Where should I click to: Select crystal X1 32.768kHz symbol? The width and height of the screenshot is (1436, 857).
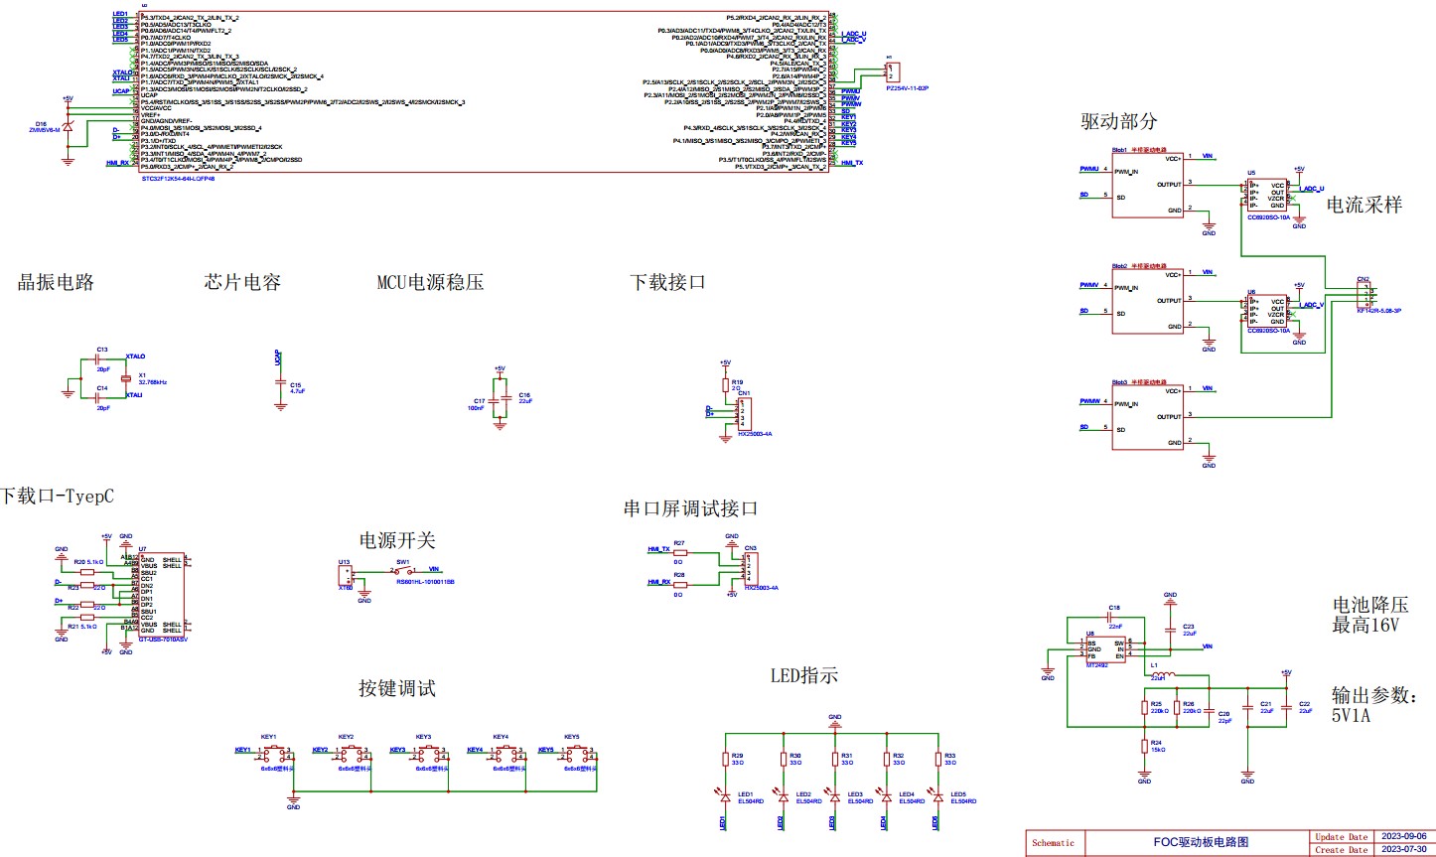coord(125,378)
